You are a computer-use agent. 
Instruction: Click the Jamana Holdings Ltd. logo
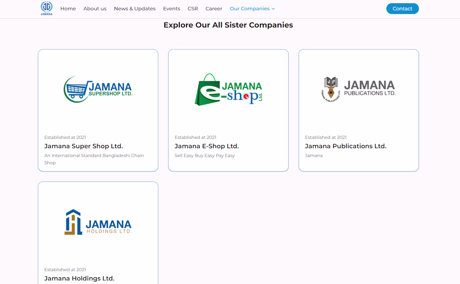pos(98,222)
